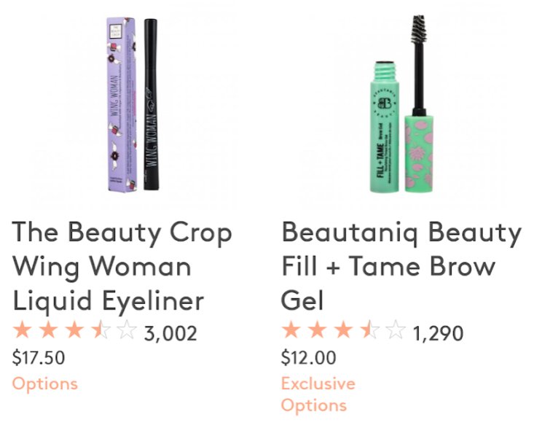Click Options under the brow gel
Viewport: 534px width, 428px height.
pos(314,406)
